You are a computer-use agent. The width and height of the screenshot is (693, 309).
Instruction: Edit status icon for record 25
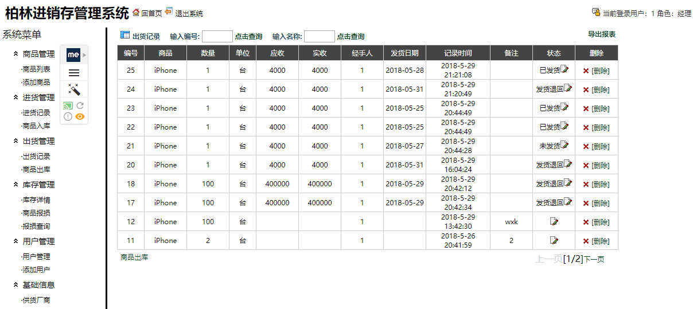coord(564,69)
